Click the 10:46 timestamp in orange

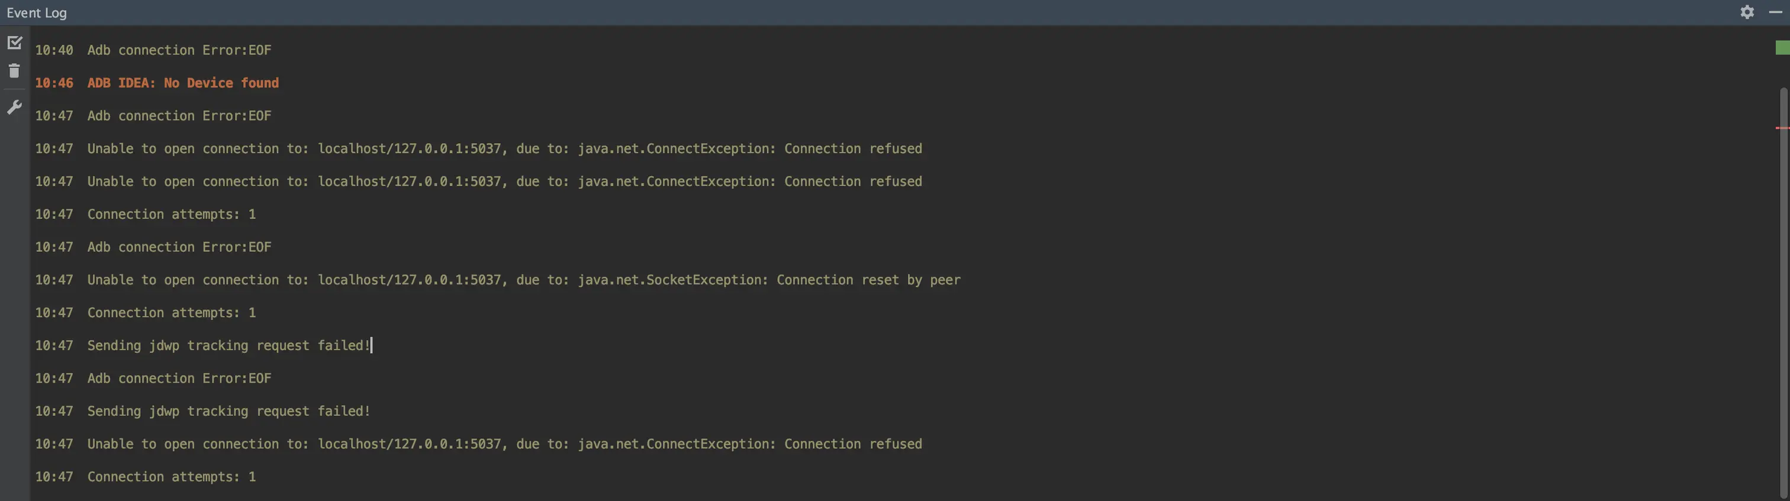(53, 83)
